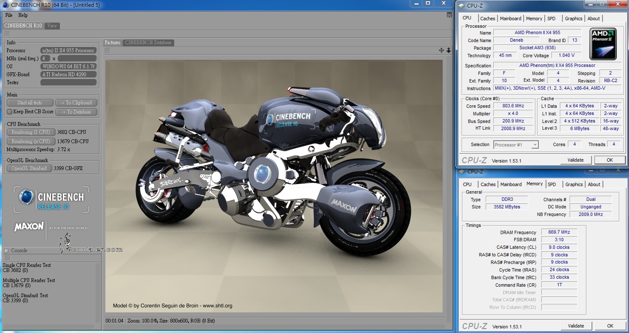Open Memory tab in upper CPU-Z window
Image resolution: width=629 pixels, height=333 pixels.
[534, 19]
